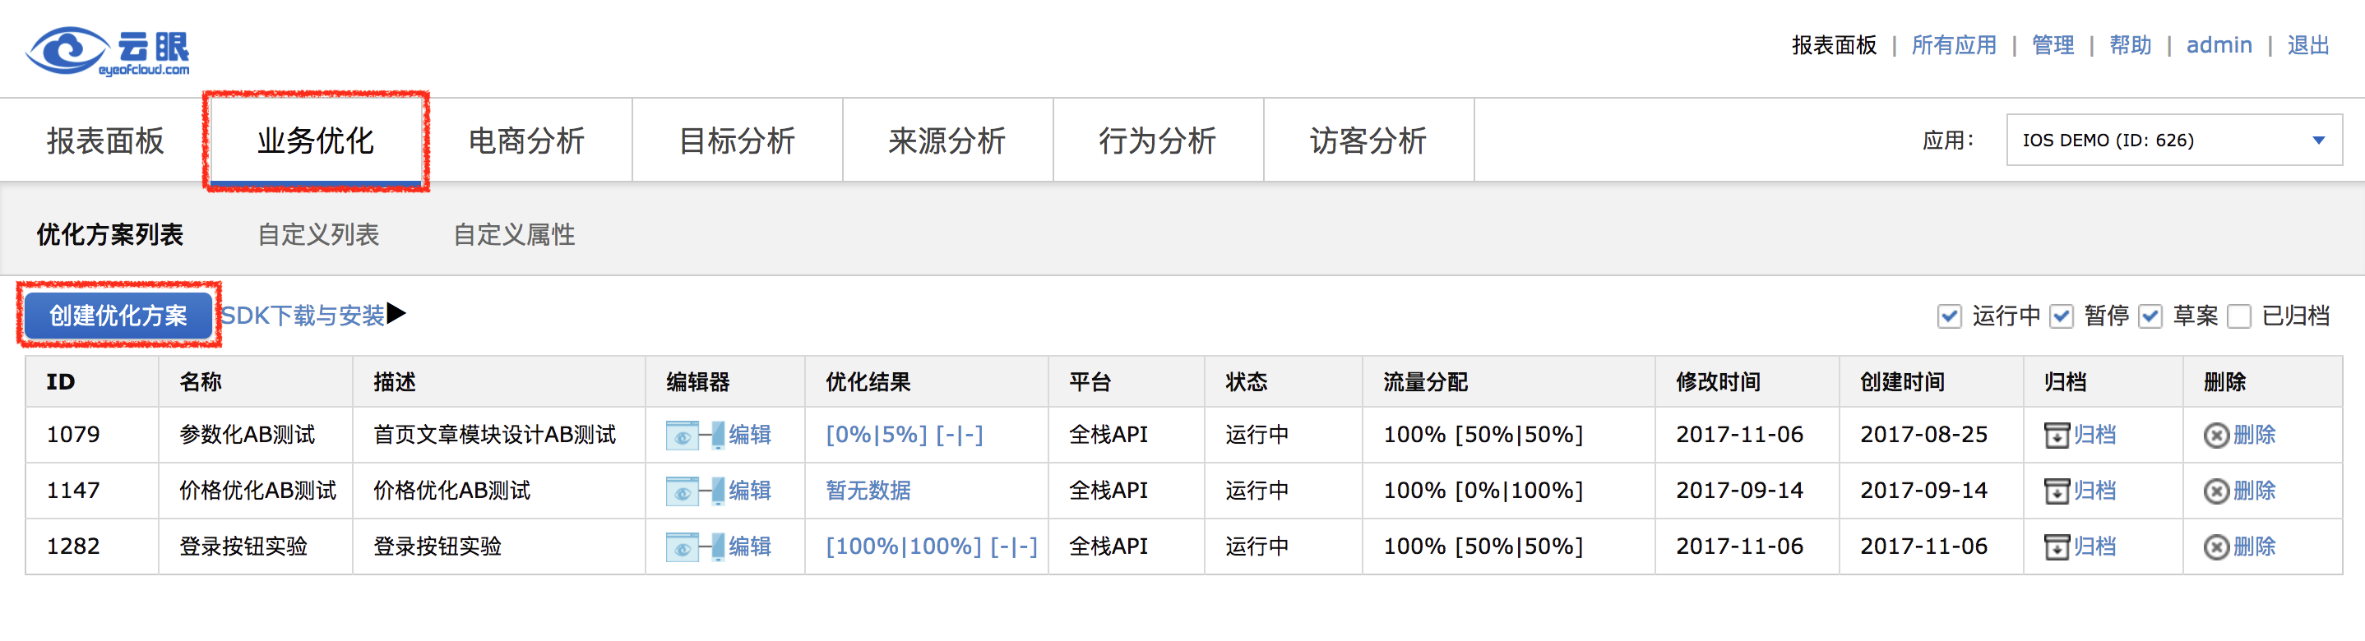
Task: Click 归档 link in row 1147
Action: [2095, 491]
